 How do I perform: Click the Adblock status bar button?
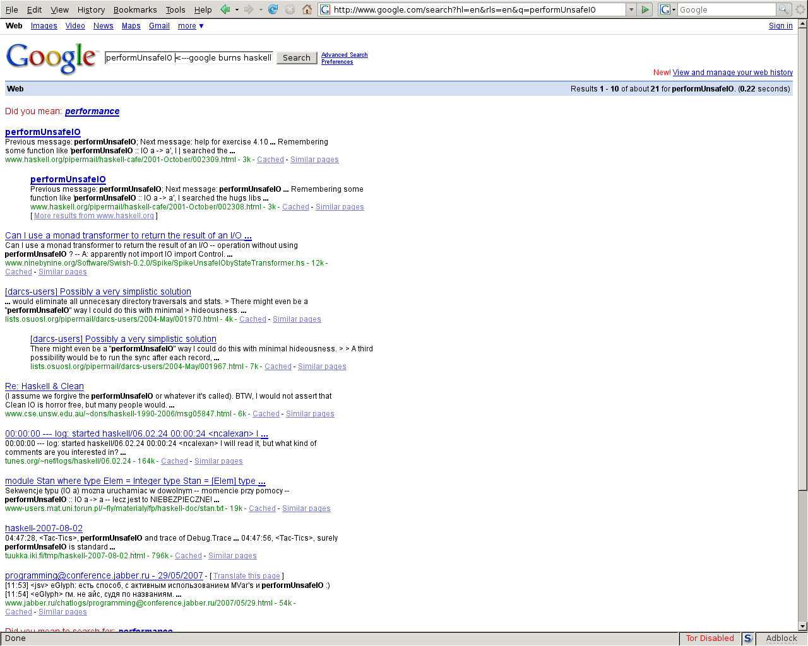(x=781, y=638)
